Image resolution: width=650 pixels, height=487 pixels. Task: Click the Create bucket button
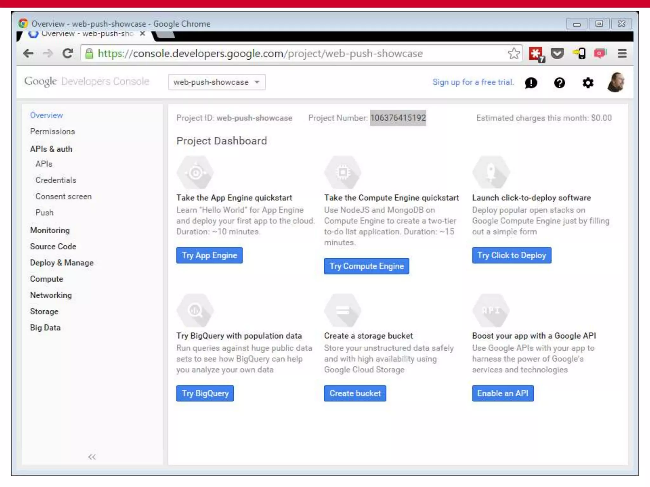(355, 393)
